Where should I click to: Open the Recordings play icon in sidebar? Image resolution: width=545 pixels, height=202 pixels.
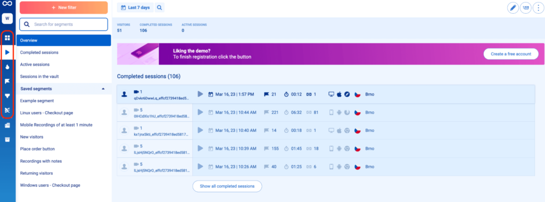[x=7, y=53]
